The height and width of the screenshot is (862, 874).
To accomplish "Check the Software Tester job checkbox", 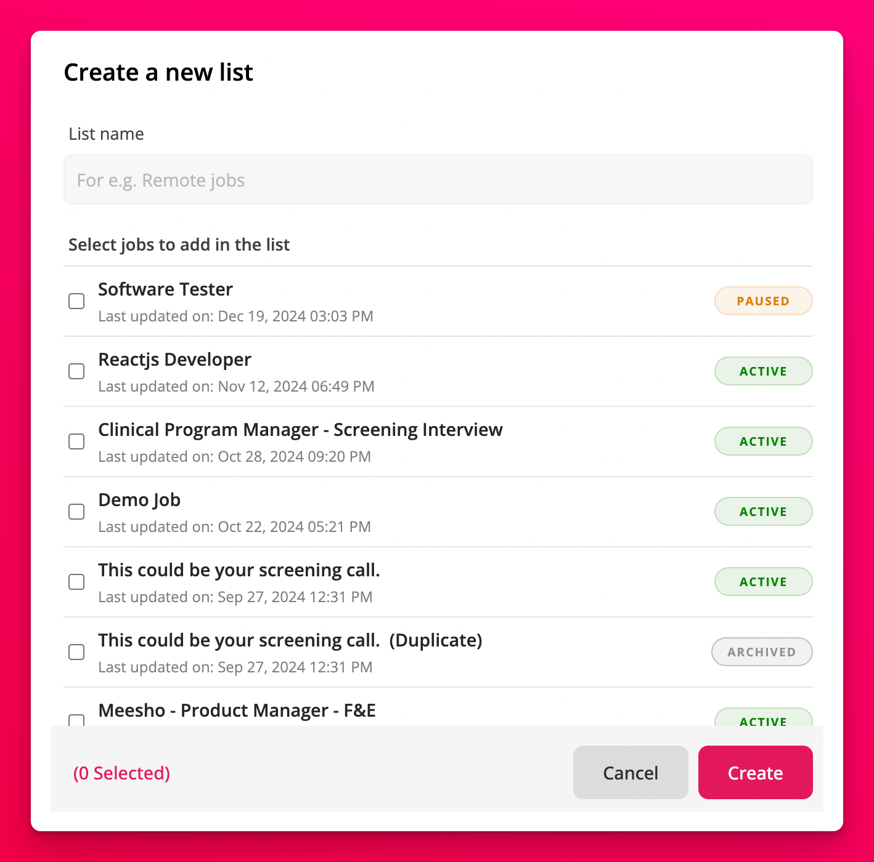I will pyautogui.click(x=76, y=301).
